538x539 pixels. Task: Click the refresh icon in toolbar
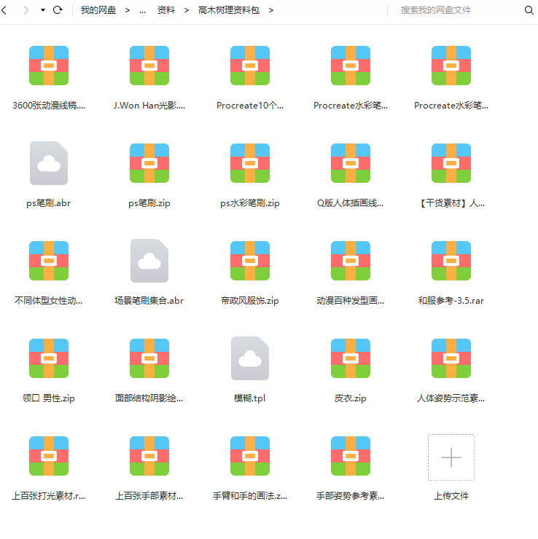[x=58, y=10]
